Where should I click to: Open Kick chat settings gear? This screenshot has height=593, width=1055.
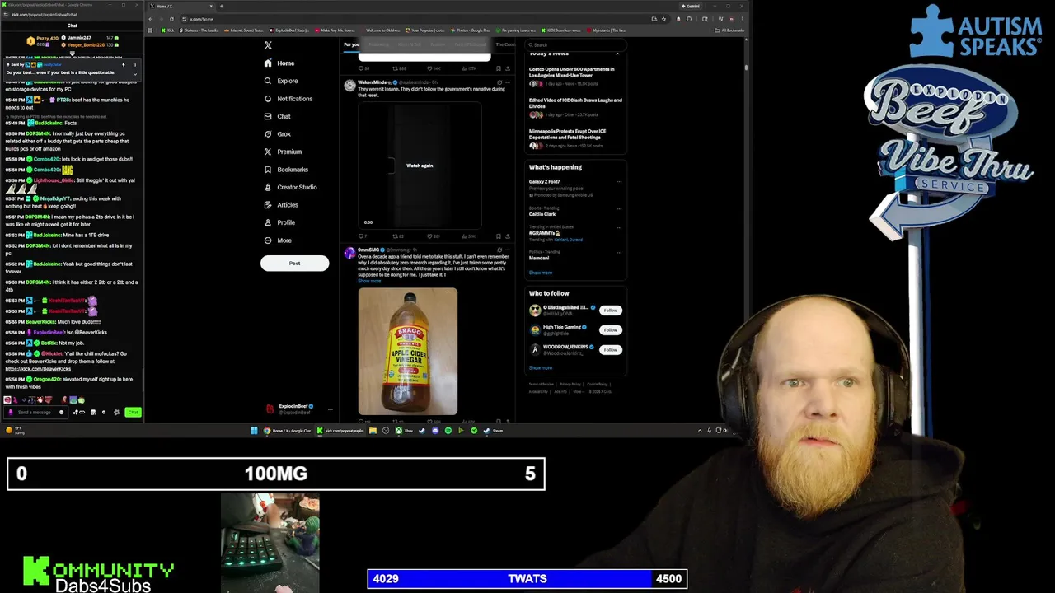[116, 412]
